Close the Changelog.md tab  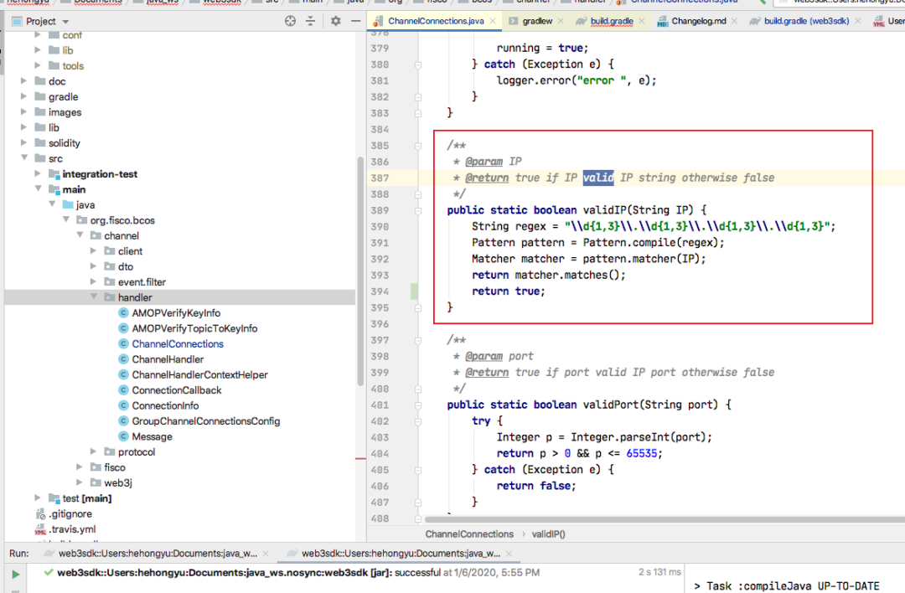pyautogui.click(x=734, y=21)
